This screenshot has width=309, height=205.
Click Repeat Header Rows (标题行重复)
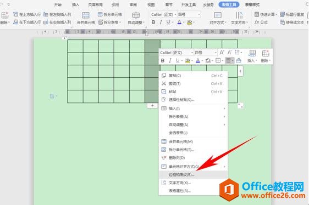tap(292, 14)
